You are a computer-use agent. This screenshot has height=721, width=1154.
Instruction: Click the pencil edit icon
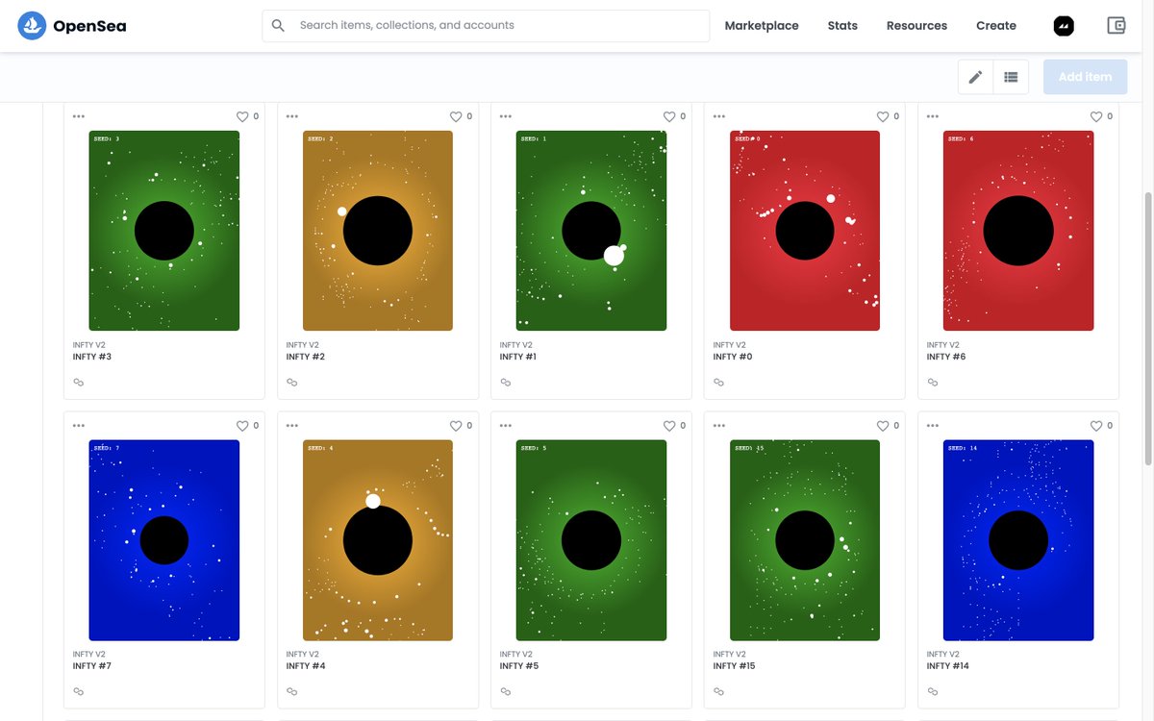pos(975,77)
